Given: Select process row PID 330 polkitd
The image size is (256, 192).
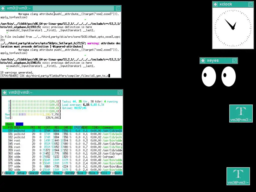Looking at the screenshot, I should [x=62, y=131].
